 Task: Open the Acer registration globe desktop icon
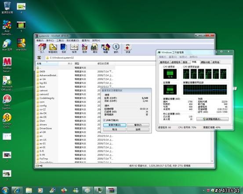tap(7, 45)
